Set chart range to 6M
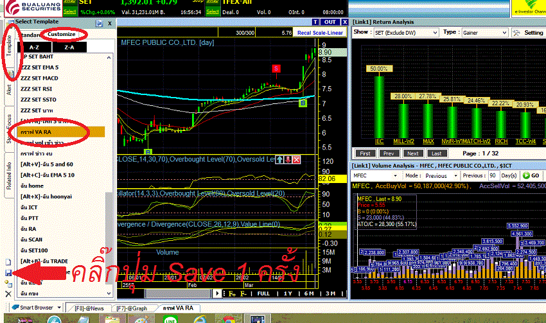The width and height of the screenshot is (546, 323). (308, 293)
